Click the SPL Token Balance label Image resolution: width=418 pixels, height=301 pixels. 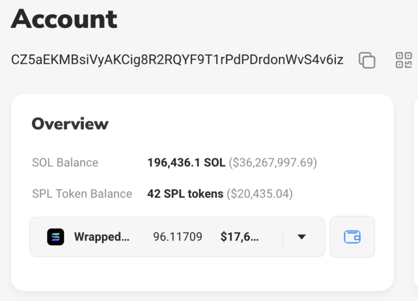pyautogui.click(x=82, y=194)
